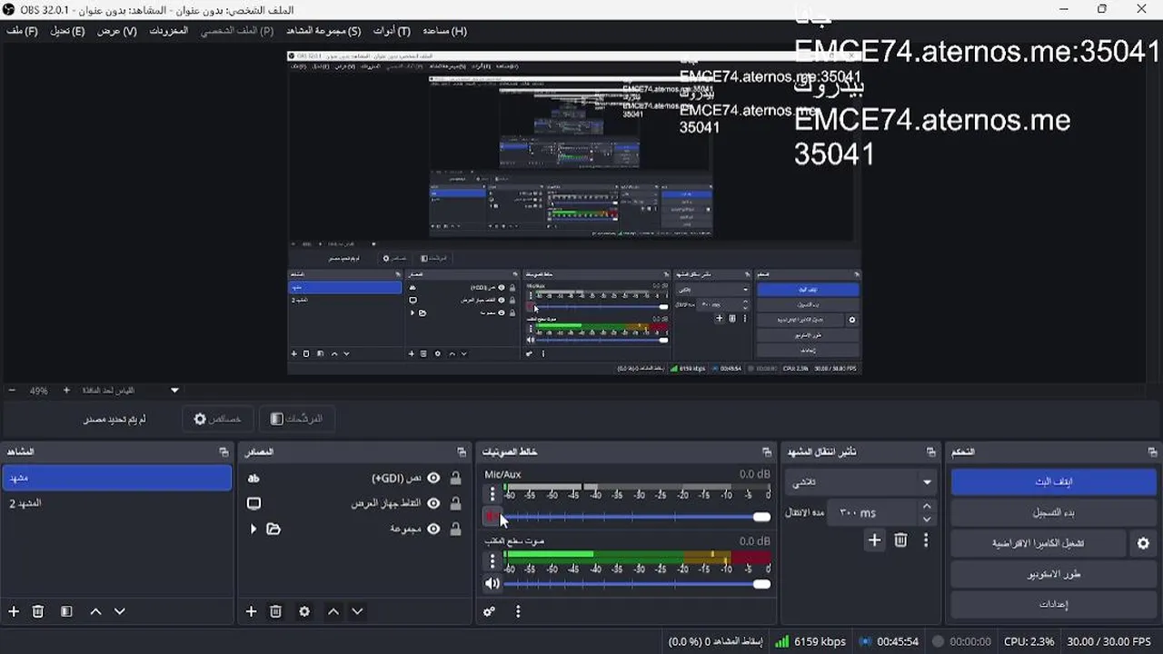The height and width of the screenshot is (654, 1163).
Task: Toggle lock on the group source
Action: tap(455, 529)
